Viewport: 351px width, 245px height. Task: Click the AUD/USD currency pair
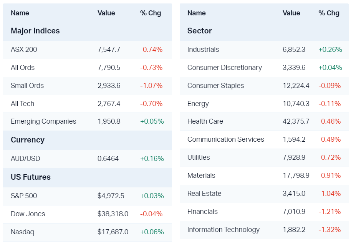pyautogui.click(x=25, y=159)
